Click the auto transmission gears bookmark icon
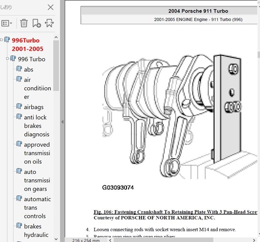 point(19,171)
